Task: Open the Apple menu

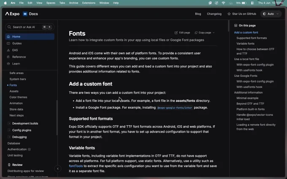Action: click(x=5, y=3)
